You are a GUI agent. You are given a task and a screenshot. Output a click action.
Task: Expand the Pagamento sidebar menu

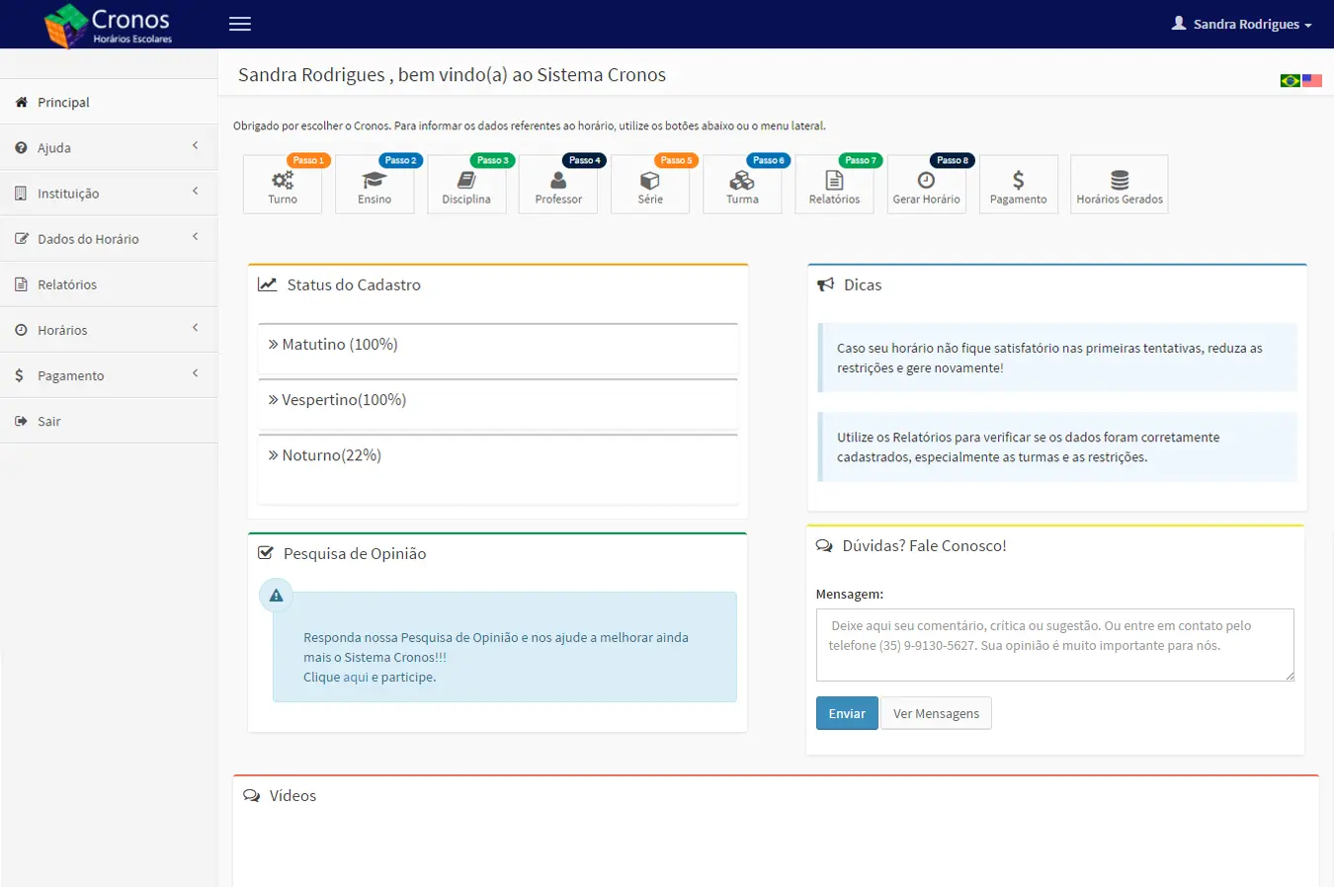click(109, 374)
